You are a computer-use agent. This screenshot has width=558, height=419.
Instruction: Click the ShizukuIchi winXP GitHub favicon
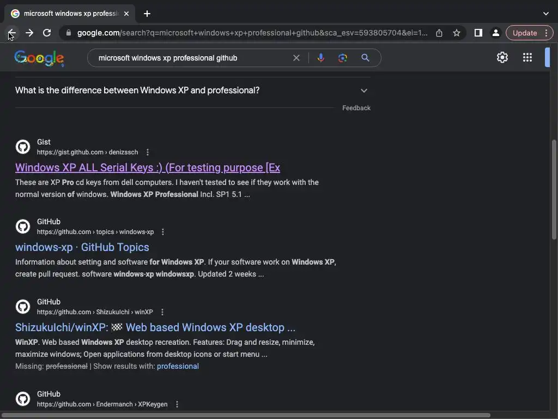23,307
